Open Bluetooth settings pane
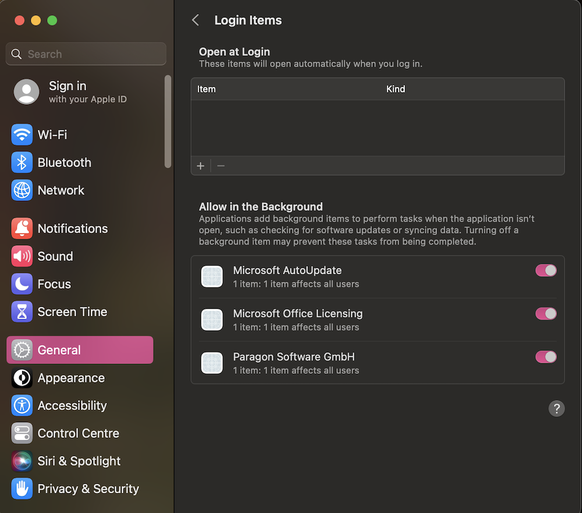The image size is (582, 513). [x=80, y=162]
